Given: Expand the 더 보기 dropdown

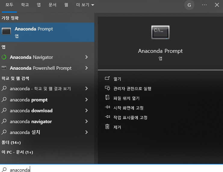Looking at the screenshot, I should (x=85, y=5).
